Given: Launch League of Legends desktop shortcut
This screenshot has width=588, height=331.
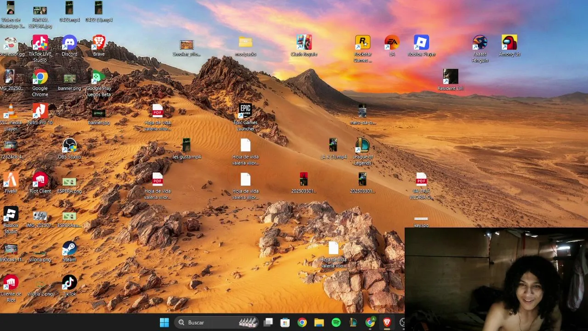Looking at the screenshot, I should coord(362,152).
